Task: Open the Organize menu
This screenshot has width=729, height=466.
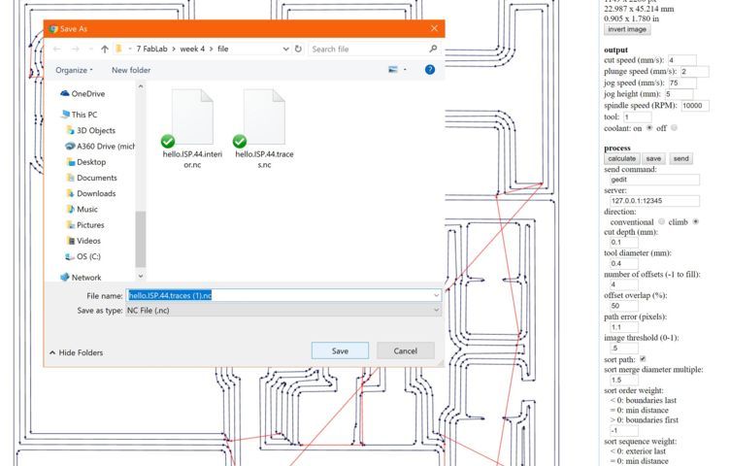Action: tap(74, 70)
